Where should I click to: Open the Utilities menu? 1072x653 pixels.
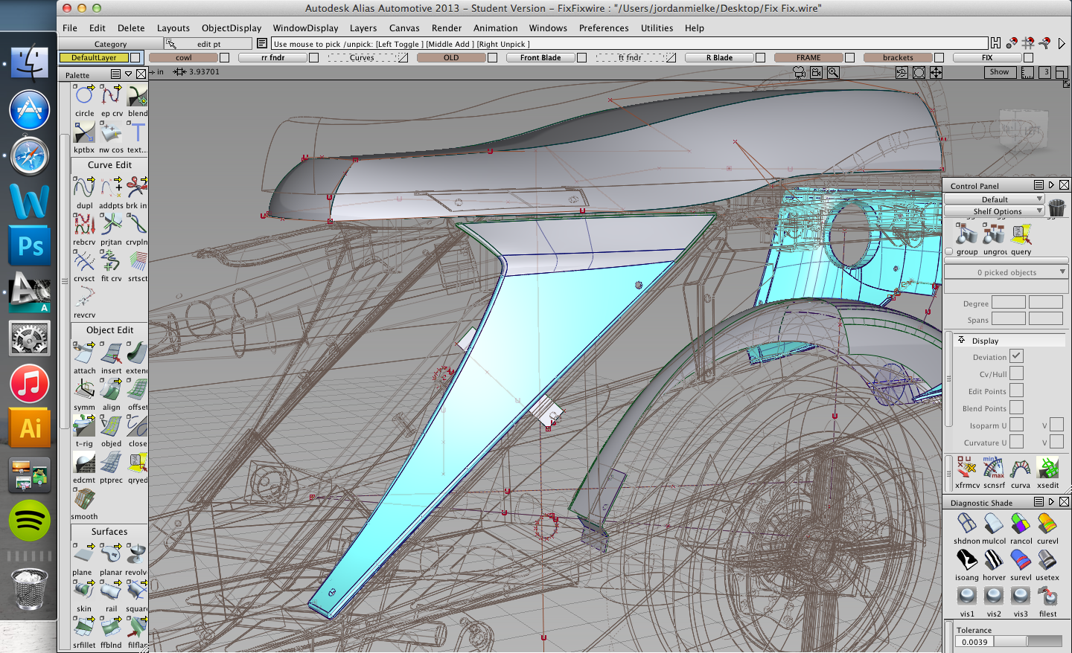pos(657,28)
